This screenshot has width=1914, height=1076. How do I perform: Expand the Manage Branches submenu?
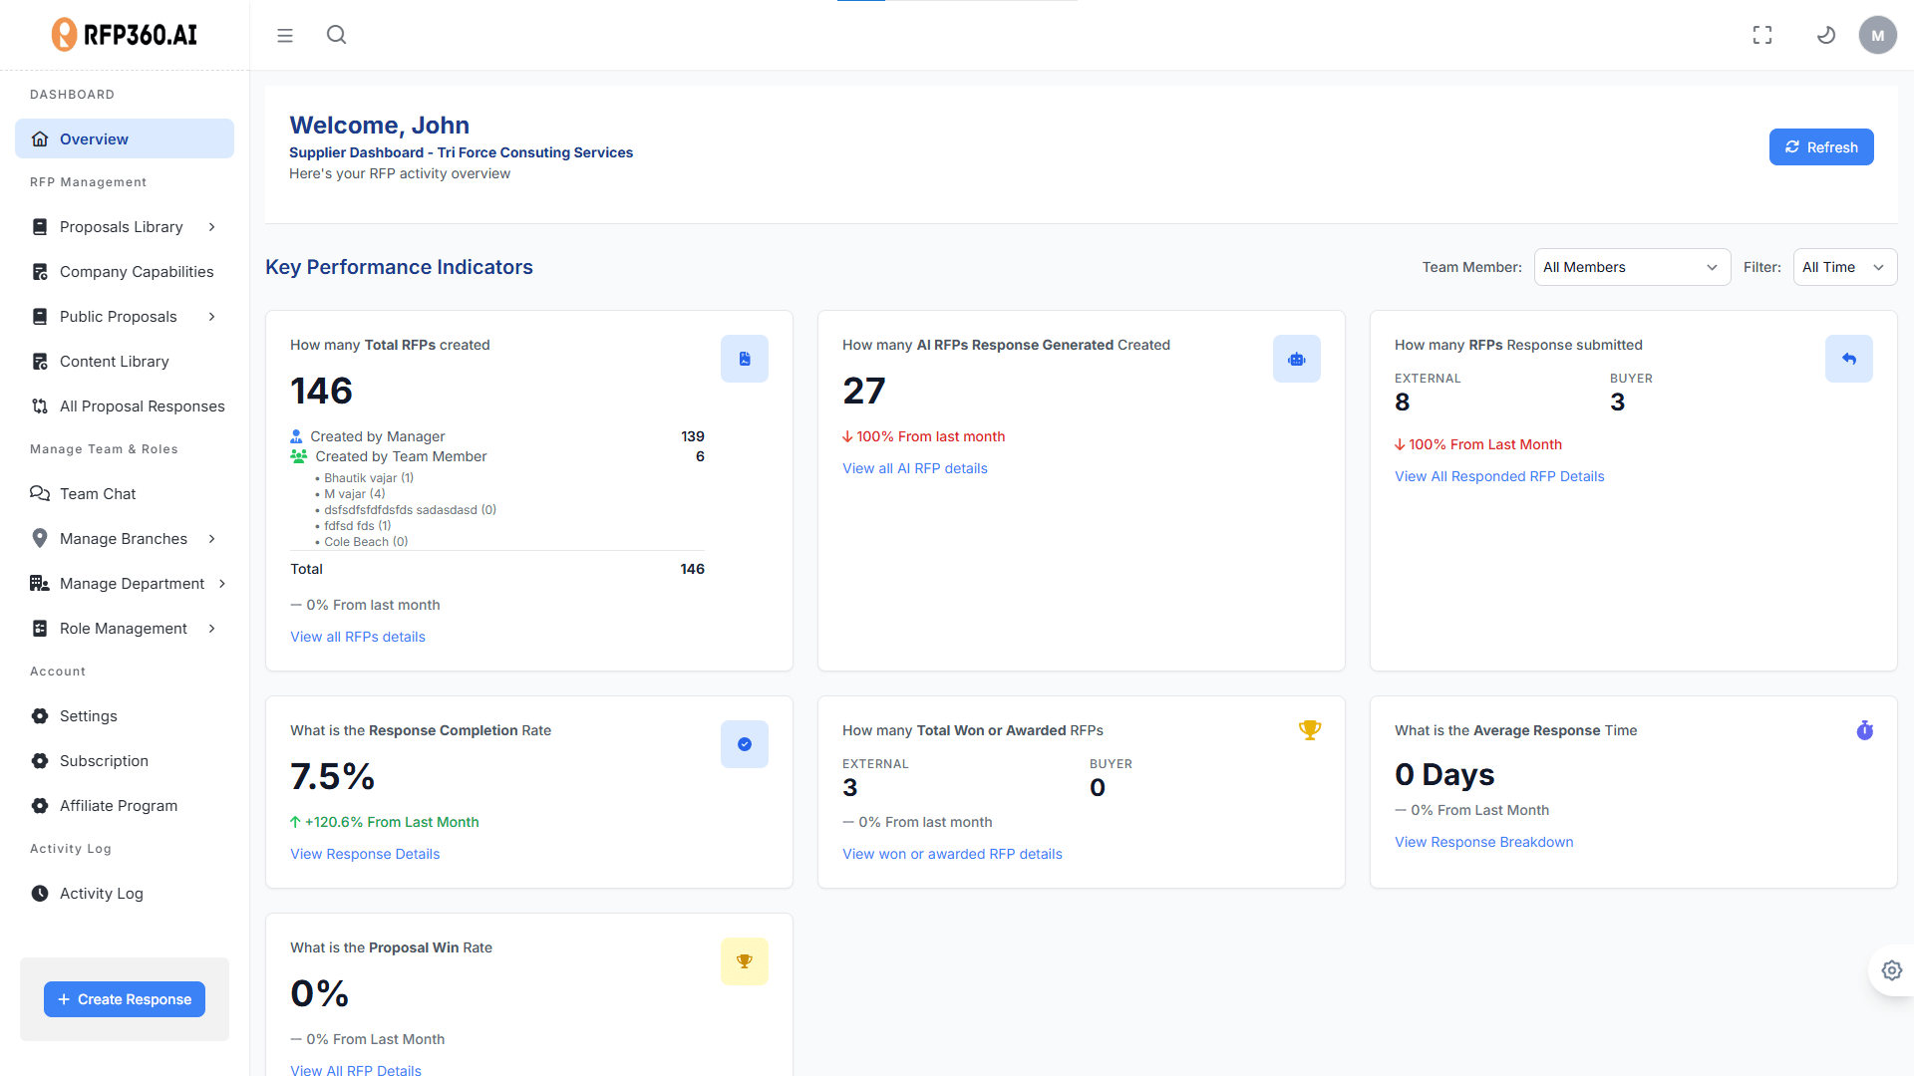124,539
